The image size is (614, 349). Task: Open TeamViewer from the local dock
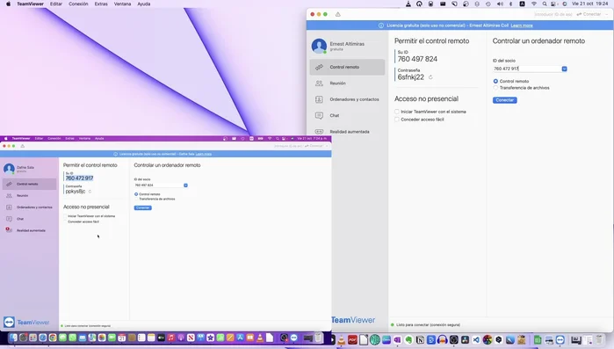click(x=560, y=340)
